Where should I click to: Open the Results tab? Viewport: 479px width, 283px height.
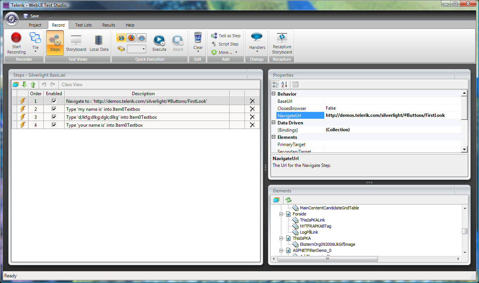(x=109, y=25)
